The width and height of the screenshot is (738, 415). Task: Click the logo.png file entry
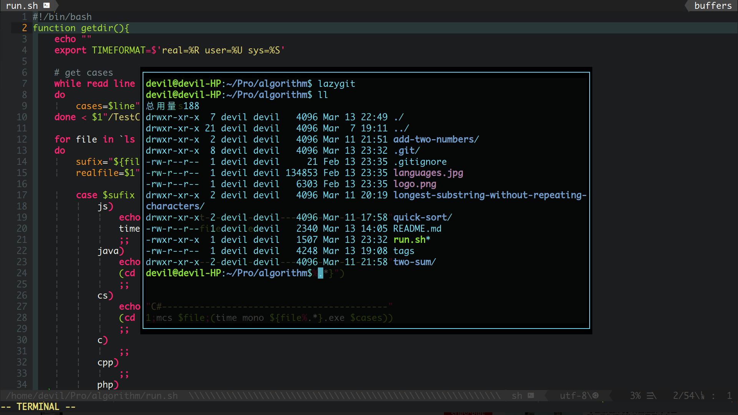coord(414,184)
